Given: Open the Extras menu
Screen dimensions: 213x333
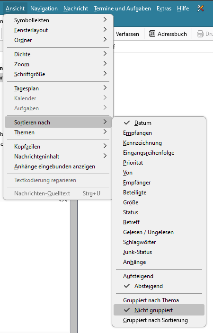Looking at the screenshot, I should point(164,9).
